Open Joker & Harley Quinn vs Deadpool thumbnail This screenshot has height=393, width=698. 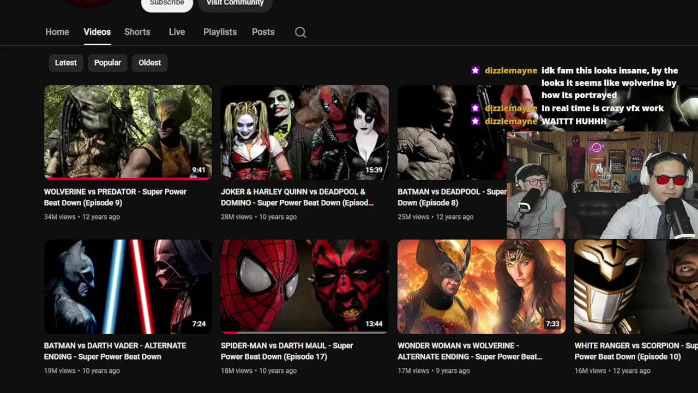coord(304,132)
